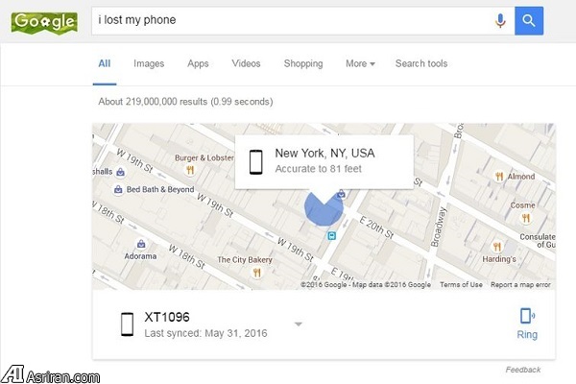Click the blue search magnifier button

pyautogui.click(x=529, y=20)
